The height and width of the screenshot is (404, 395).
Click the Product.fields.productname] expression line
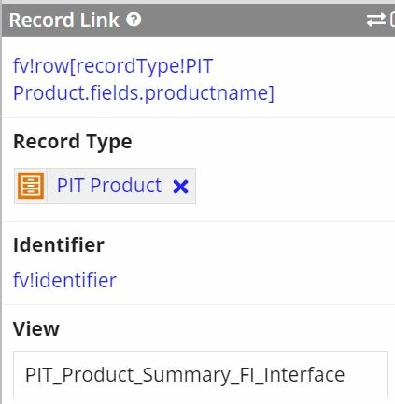144,93
